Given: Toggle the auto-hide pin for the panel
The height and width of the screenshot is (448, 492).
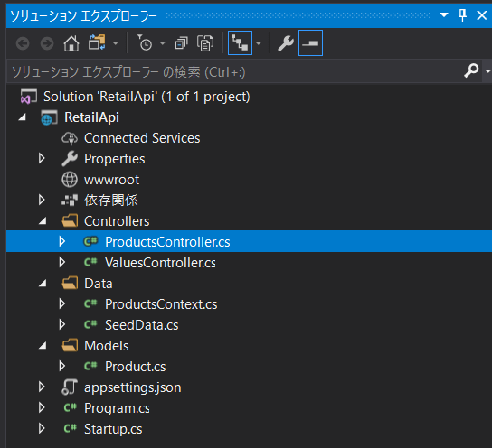Looking at the screenshot, I should click(462, 14).
